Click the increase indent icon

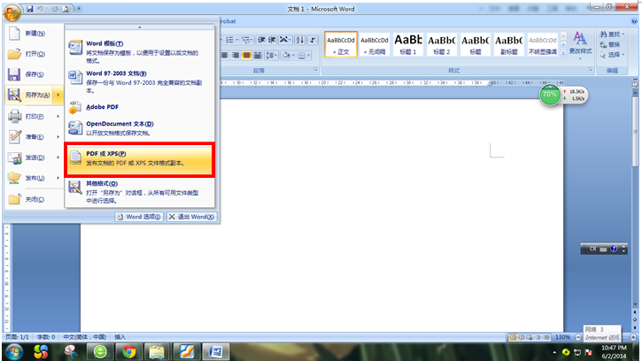272,40
